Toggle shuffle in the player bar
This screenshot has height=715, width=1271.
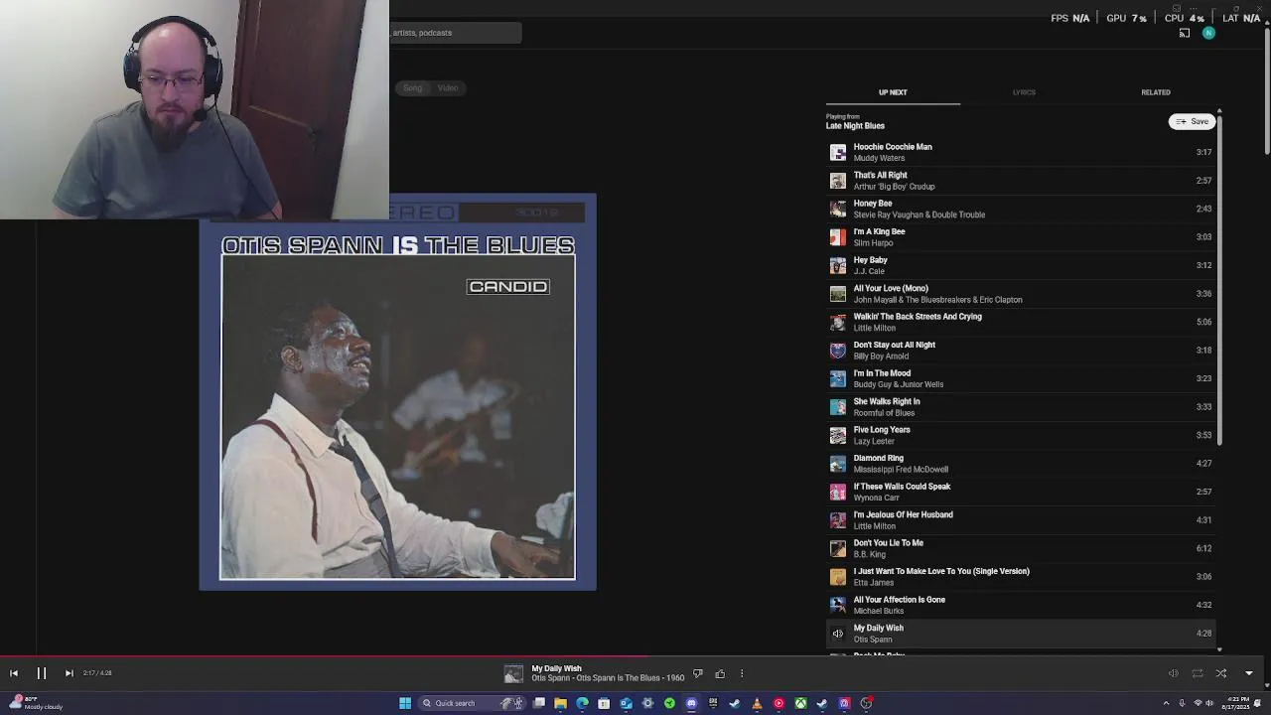[1221, 673]
